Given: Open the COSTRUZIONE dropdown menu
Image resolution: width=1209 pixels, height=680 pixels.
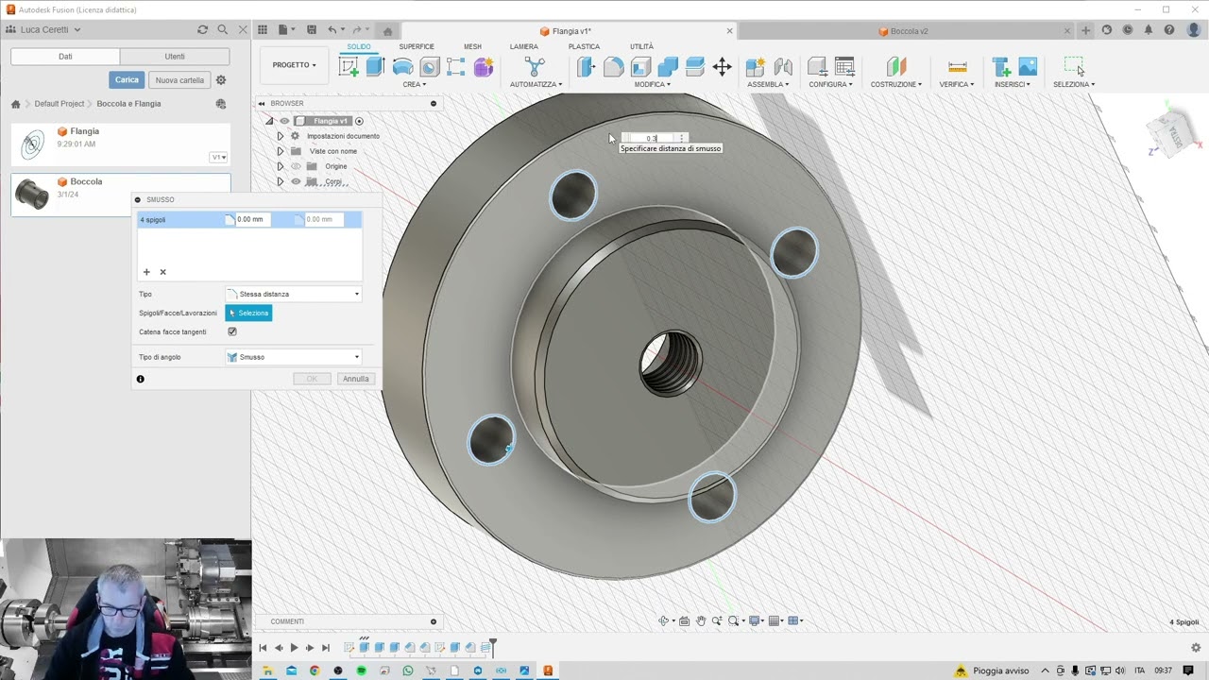Looking at the screenshot, I should point(895,84).
